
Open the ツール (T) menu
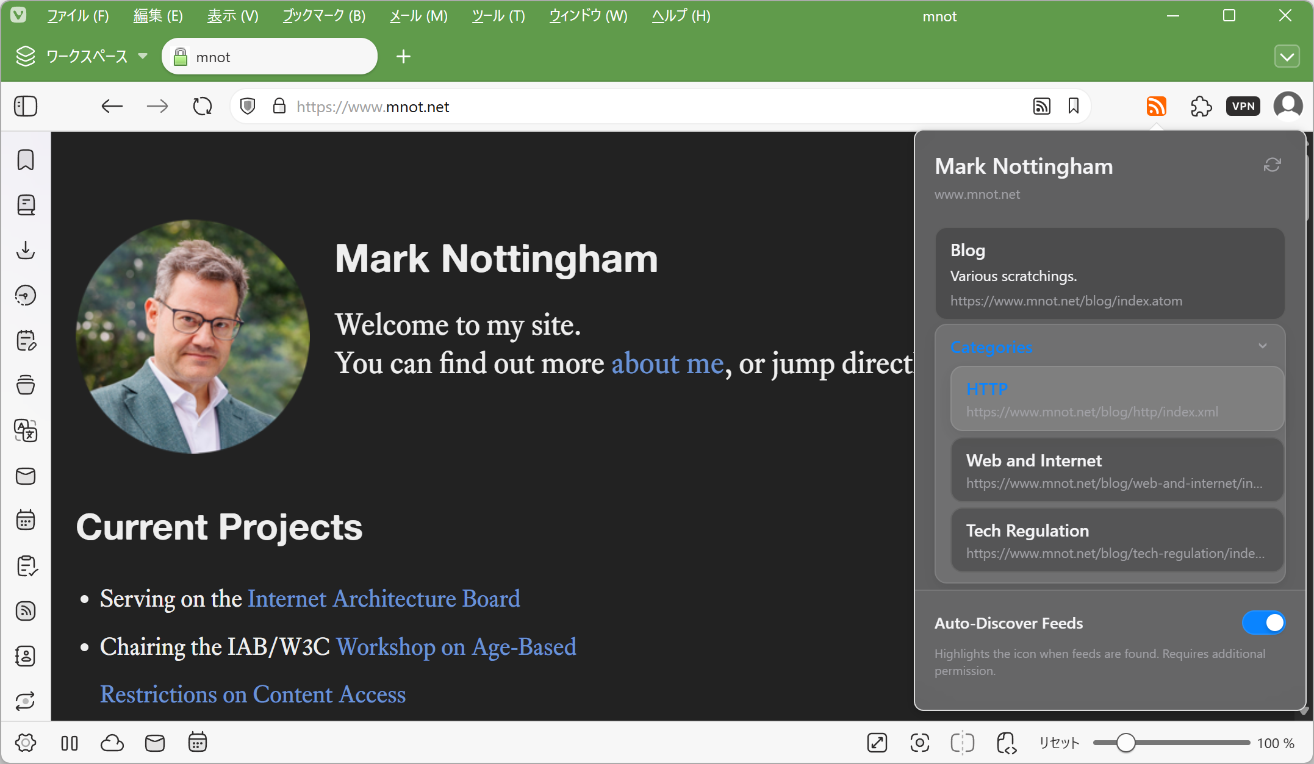498,16
